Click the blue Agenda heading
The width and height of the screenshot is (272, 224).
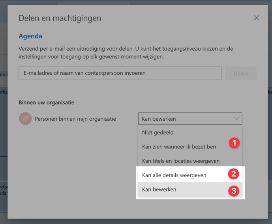pos(30,36)
